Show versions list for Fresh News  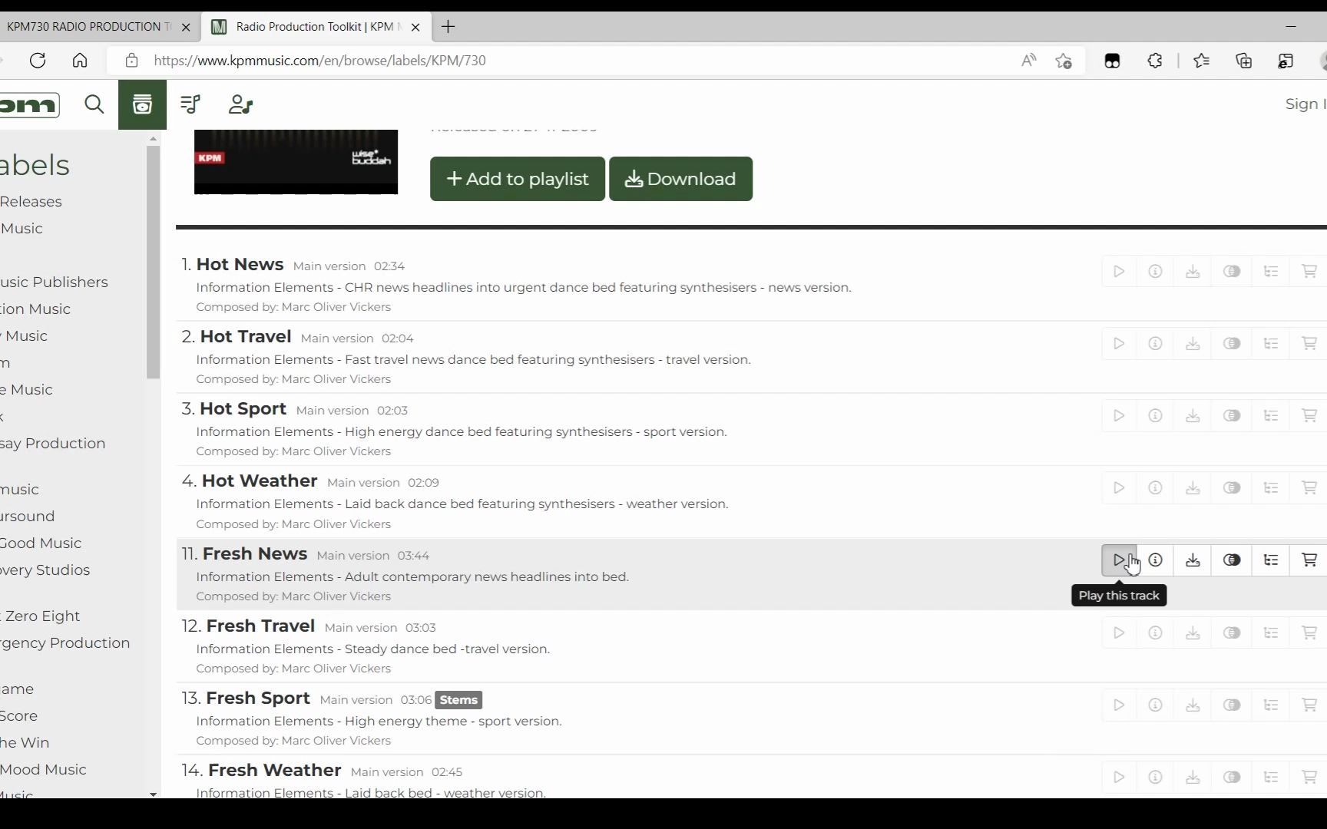tap(1271, 560)
